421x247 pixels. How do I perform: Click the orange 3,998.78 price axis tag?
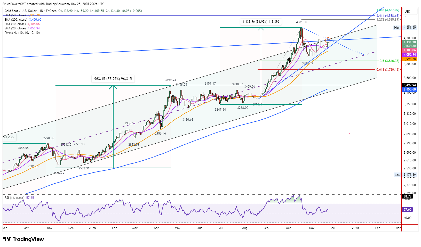(x=410, y=59)
